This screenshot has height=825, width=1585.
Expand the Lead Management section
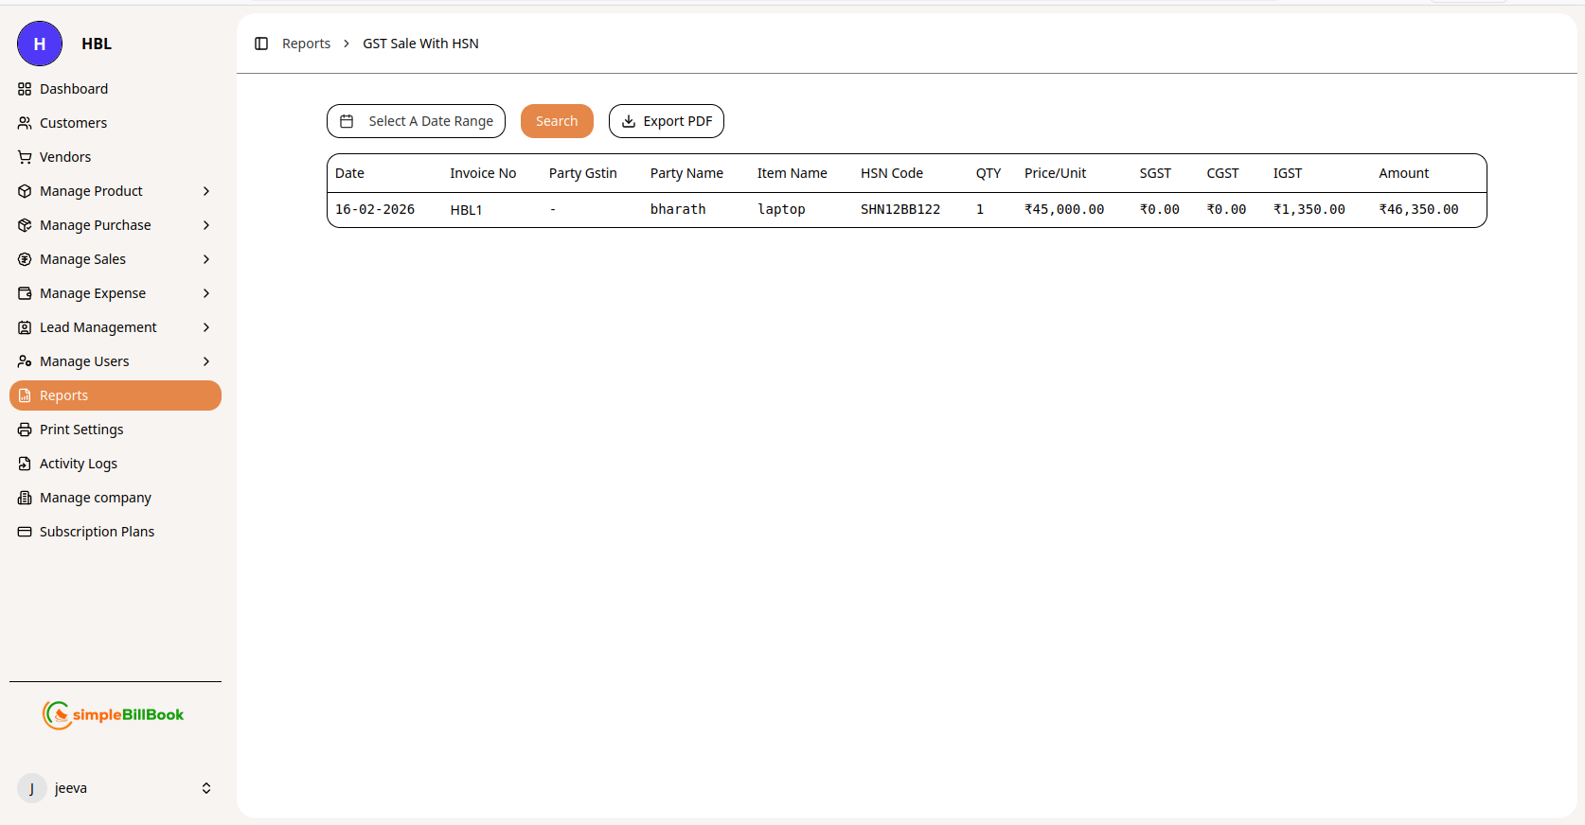point(206,327)
